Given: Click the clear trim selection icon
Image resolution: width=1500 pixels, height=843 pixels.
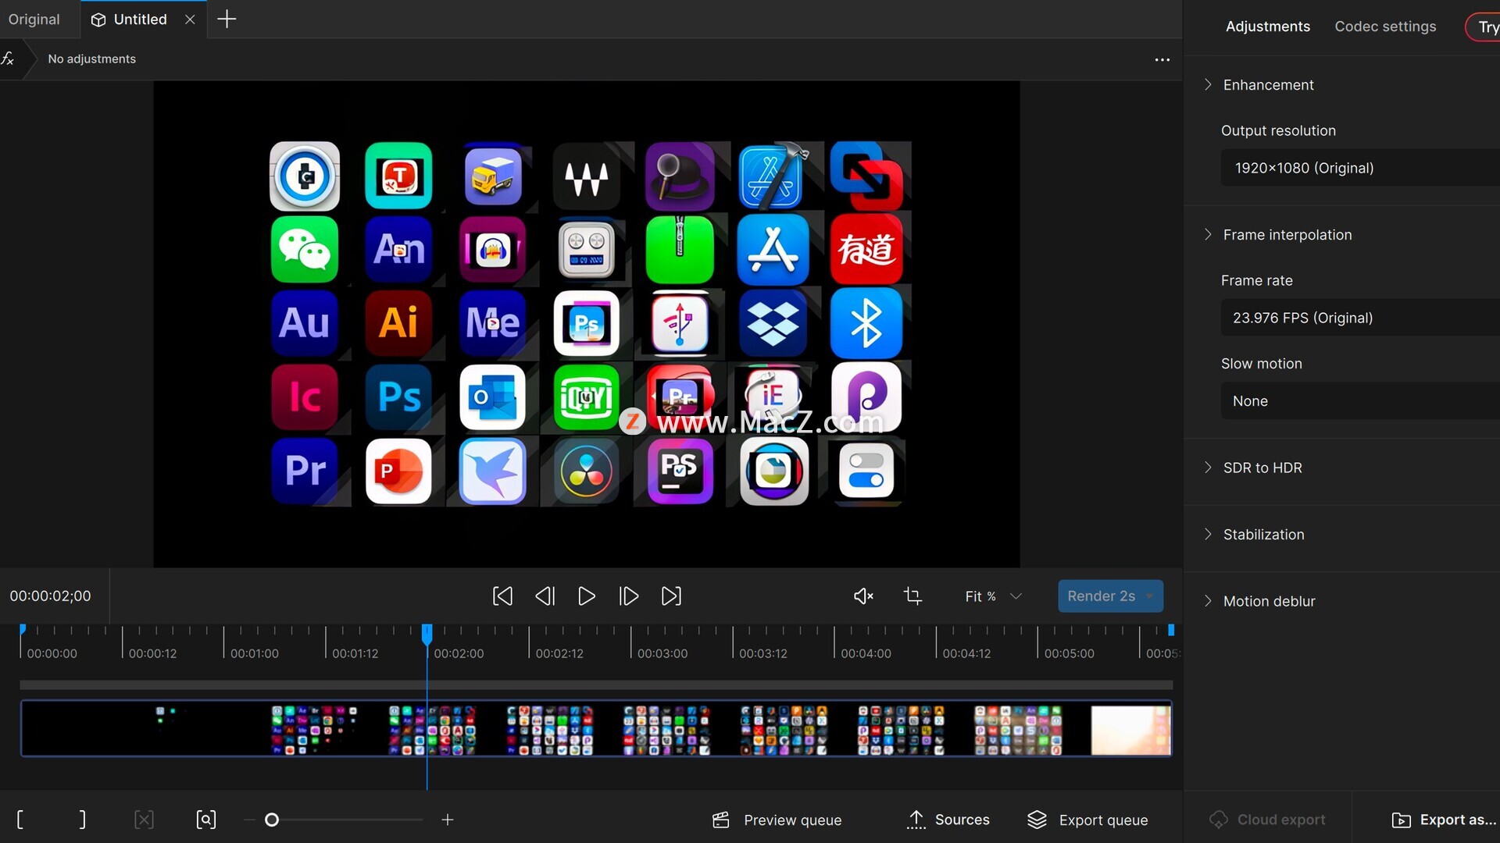Looking at the screenshot, I should pos(144,820).
